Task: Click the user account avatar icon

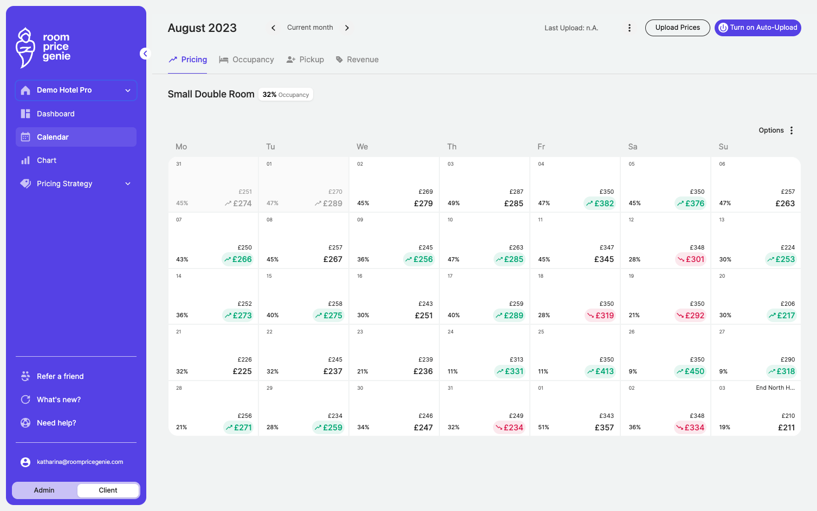Action: (25, 462)
